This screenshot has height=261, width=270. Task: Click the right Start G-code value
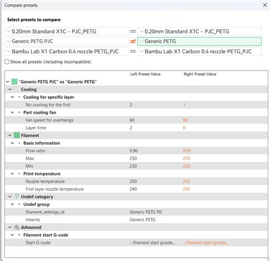click(x=206, y=243)
